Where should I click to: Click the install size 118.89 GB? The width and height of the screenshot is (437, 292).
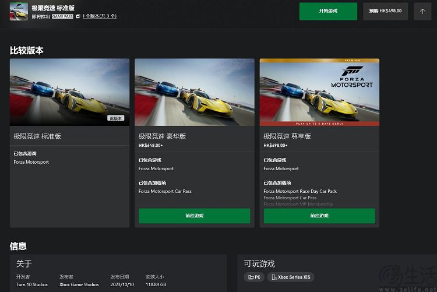(156, 284)
